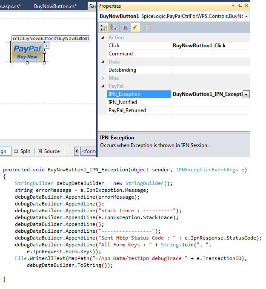Open Properties window position dropdown arrow
Image resolution: width=266 pixels, height=289 pixels.
[x=233, y=6]
